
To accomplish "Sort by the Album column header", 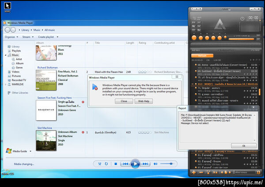I will (40, 43).
